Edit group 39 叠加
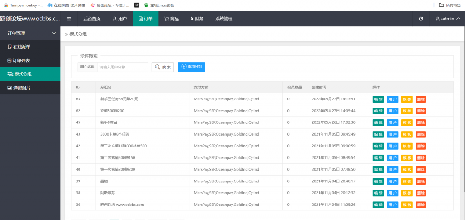The height and width of the screenshot is (220, 465). [x=378, y=181]
